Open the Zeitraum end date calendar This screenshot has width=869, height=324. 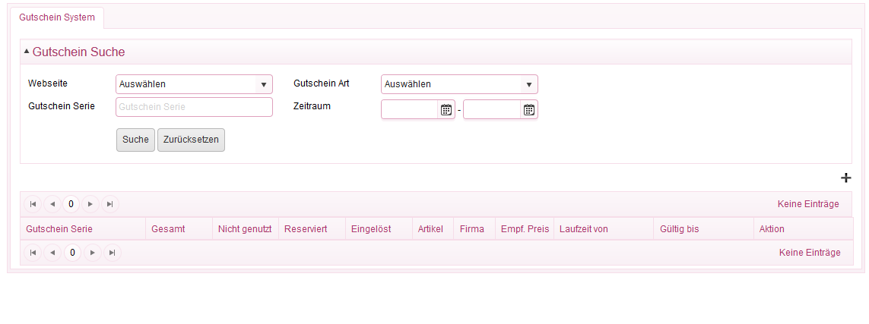529,109
